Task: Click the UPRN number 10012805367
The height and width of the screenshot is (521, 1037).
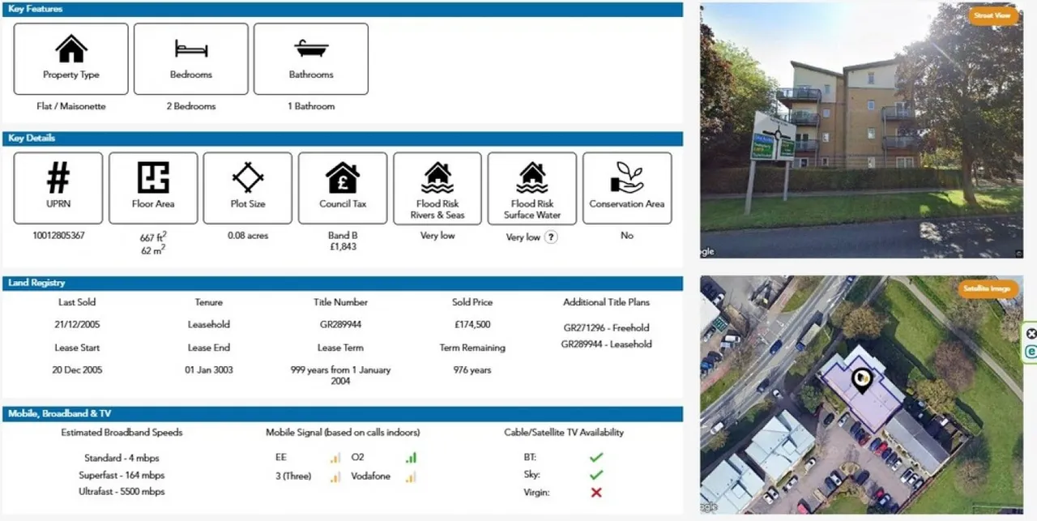Action: click(58, 236)
